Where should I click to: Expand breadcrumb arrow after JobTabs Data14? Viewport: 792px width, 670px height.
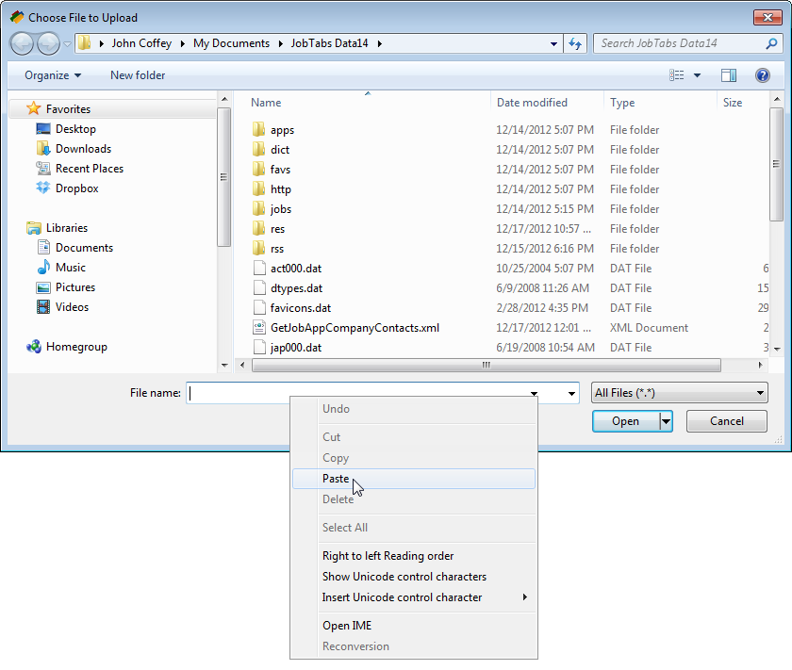379,44
